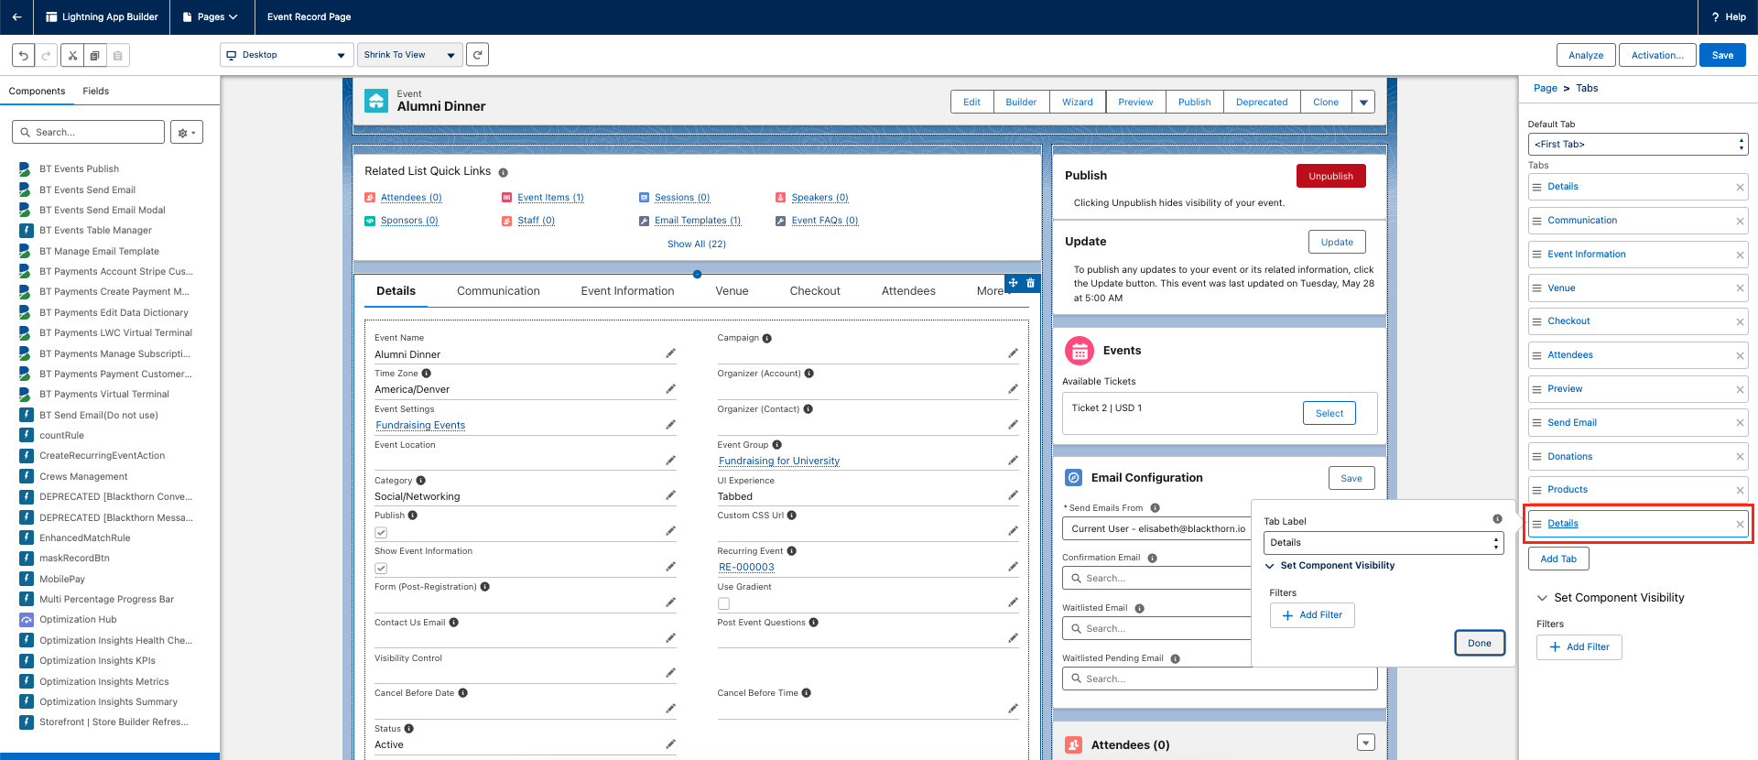Image resolution: width=1758 pixels, height=760 pixels.
Task: Click the back arrow icon
Action: click(x=16, y=16)
